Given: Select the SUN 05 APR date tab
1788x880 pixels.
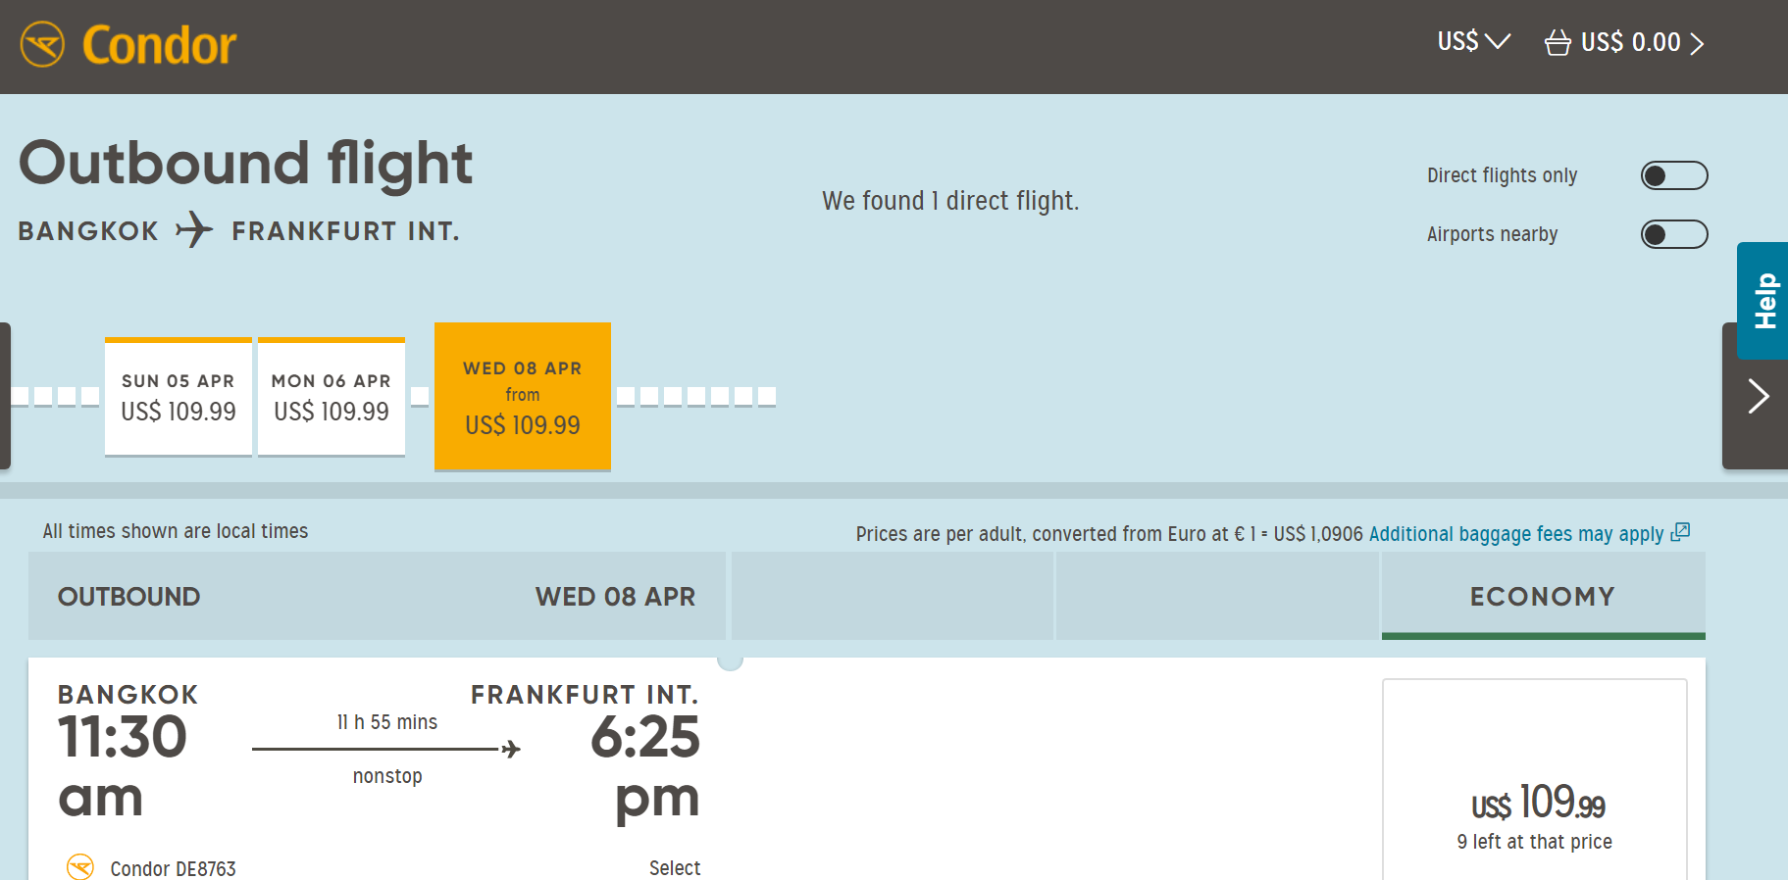Looking at the screenshot, I should [x=179, y=397].
